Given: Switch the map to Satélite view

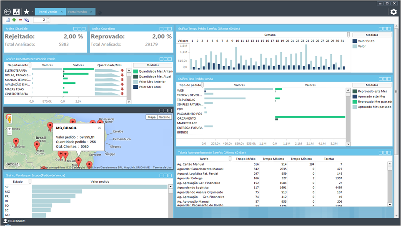Looking at the screenshot, I should tap(165, 117).
